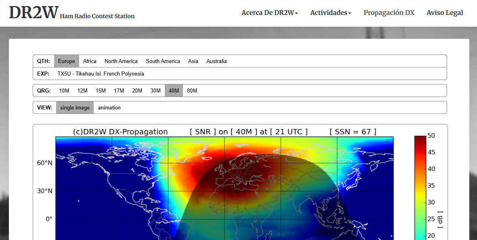Open the Actividades dropdown menu
The image size is (477, 240).
(330, 13)
